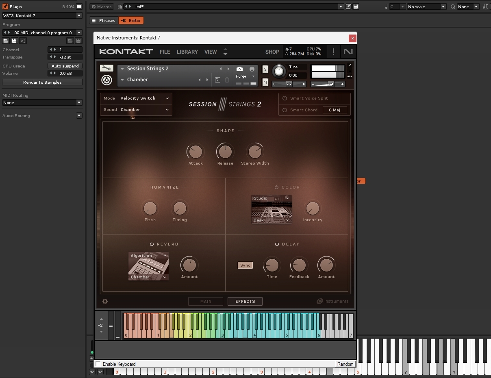Viewport: 491px width, 378px height.
Task: Open the settings gear in Session Strings
Action: pos(105,301)
